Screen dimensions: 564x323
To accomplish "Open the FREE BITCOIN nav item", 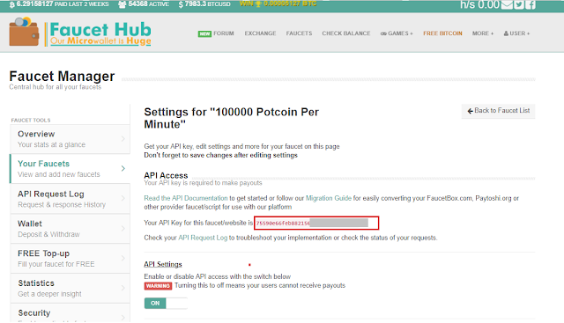I will click(x=442, y=33).
